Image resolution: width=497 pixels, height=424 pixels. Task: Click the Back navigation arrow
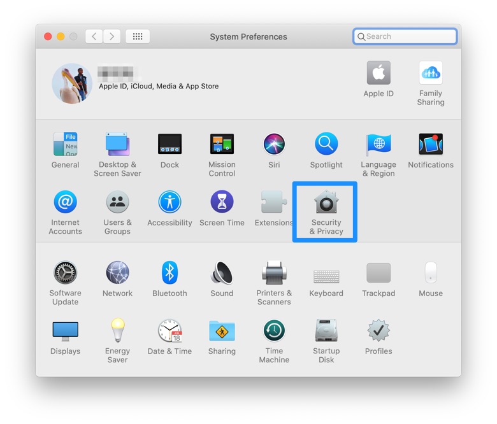(94, 36)
